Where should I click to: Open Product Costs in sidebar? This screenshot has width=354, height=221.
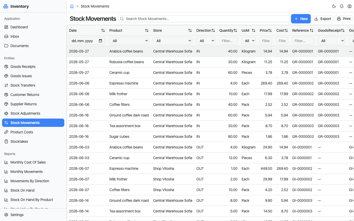[33, 132]
